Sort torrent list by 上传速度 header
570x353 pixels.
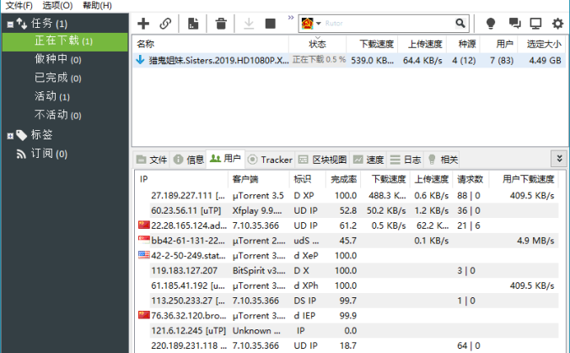(x=422, y=44)
